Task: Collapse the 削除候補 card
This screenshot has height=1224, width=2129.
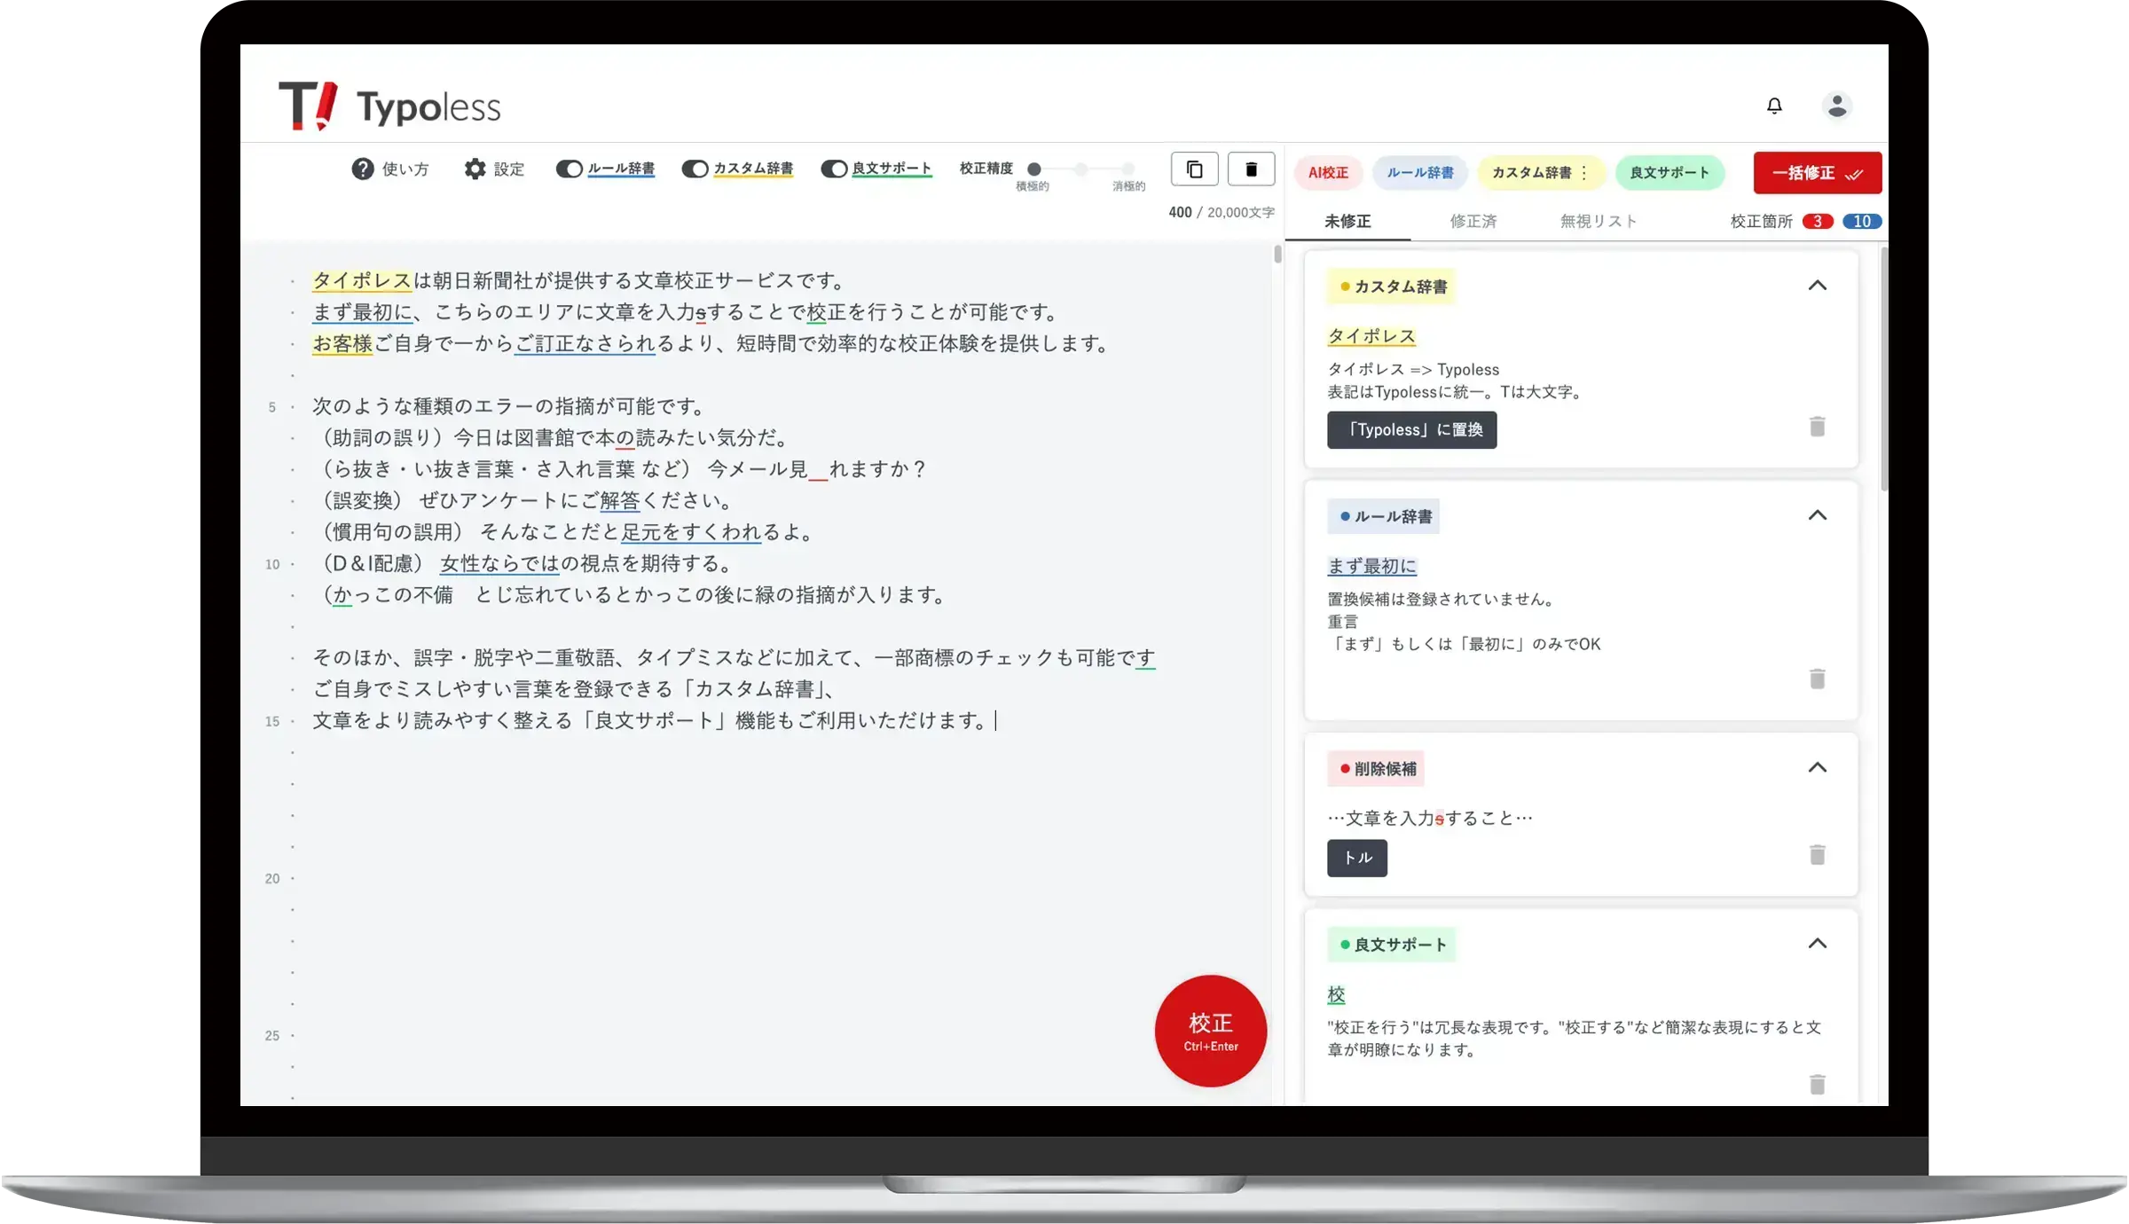Action: coord(1817,767)
